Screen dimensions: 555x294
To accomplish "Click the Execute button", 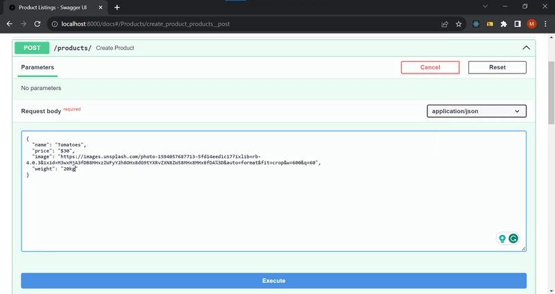I will point(273,281).
